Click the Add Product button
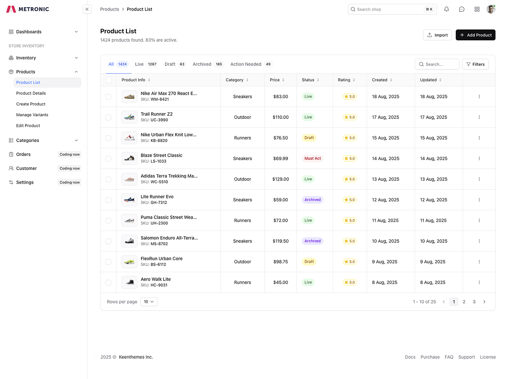Image resolution: width=506 pixels, height=379 pixels. tap(475, 35)
